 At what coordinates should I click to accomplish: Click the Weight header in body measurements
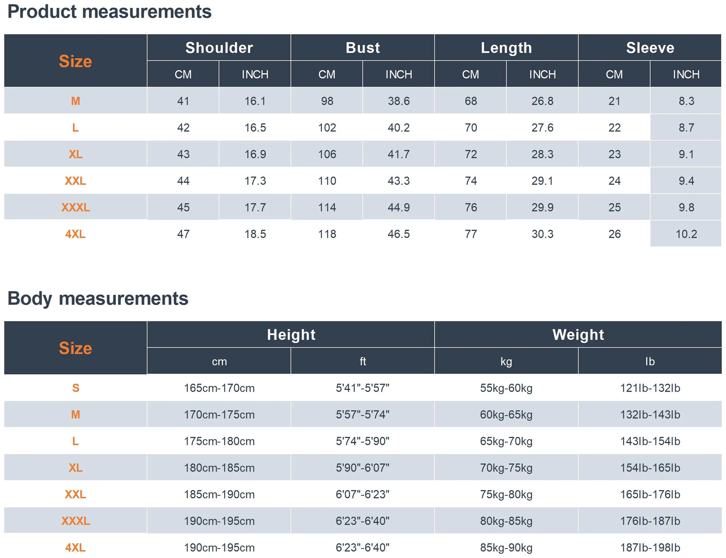[578, 334]
